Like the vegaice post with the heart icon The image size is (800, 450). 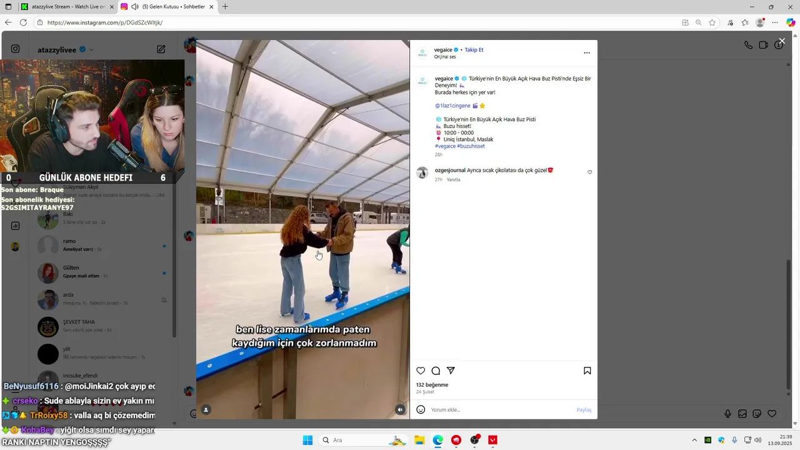[x=421, y=371]
